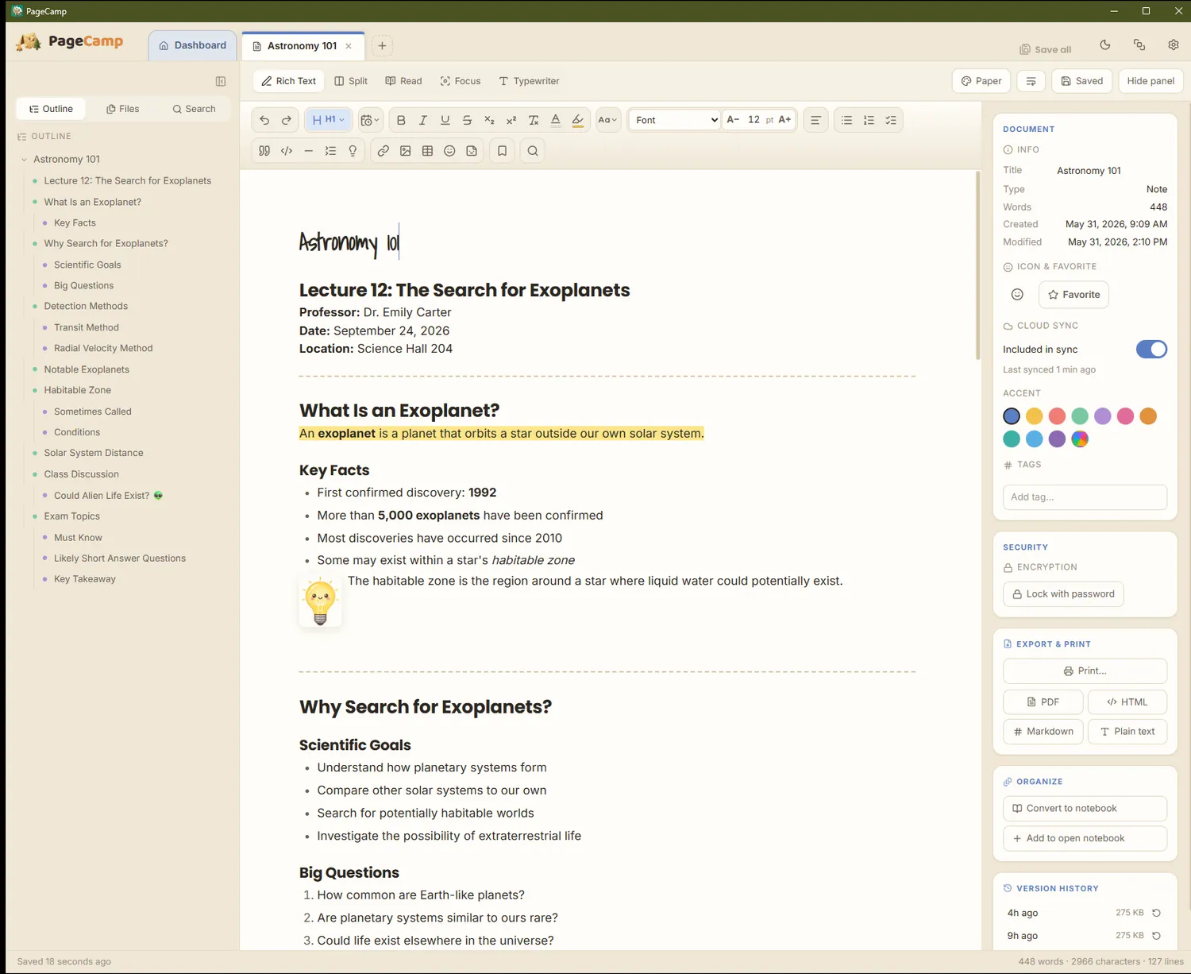Click Lock with password
The image size is (1191, 974).
(x=1063, y=594)
